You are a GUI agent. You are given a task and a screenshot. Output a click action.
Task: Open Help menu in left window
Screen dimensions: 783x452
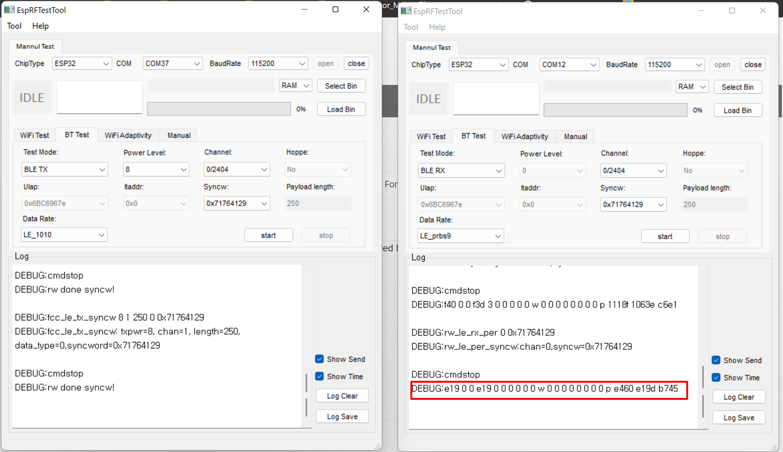point(40,26)
